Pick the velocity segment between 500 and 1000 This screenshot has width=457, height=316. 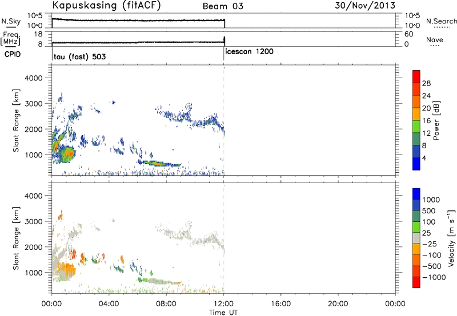(416, 205)
